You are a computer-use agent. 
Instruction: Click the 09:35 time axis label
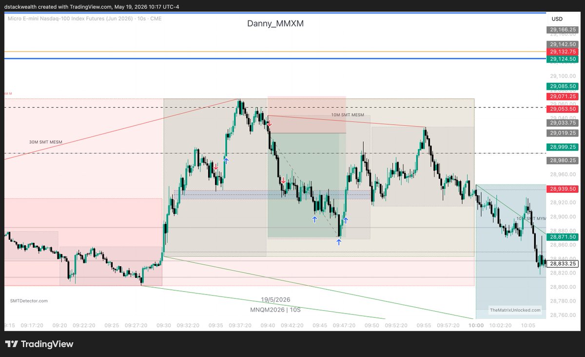(216, 324)
